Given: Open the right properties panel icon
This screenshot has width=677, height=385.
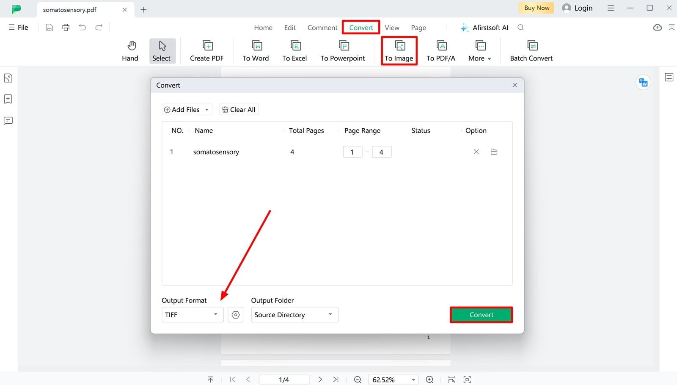Looking at the screenshot, I should point(669,77).
